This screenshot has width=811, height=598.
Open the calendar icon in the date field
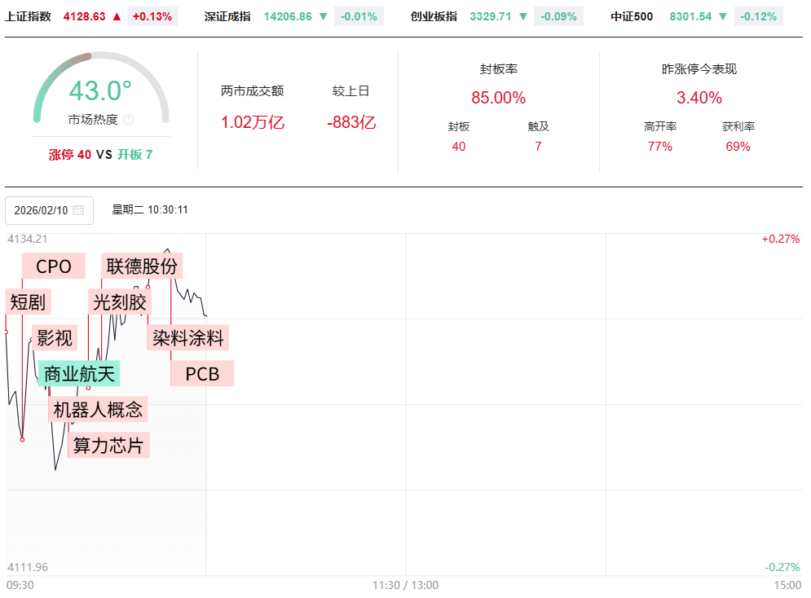(78, 210)
